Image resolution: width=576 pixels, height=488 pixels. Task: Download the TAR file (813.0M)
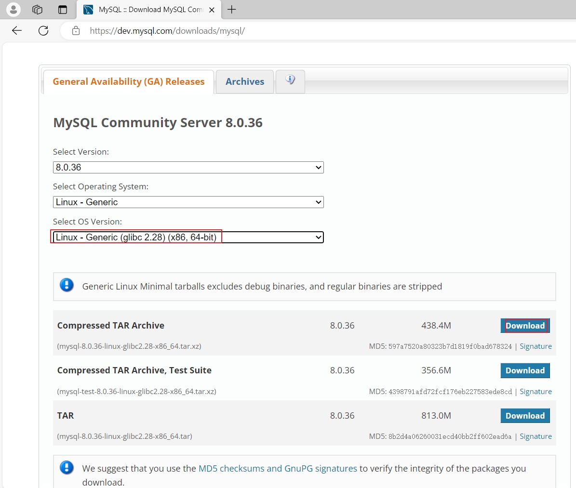[x=525, y=416]
